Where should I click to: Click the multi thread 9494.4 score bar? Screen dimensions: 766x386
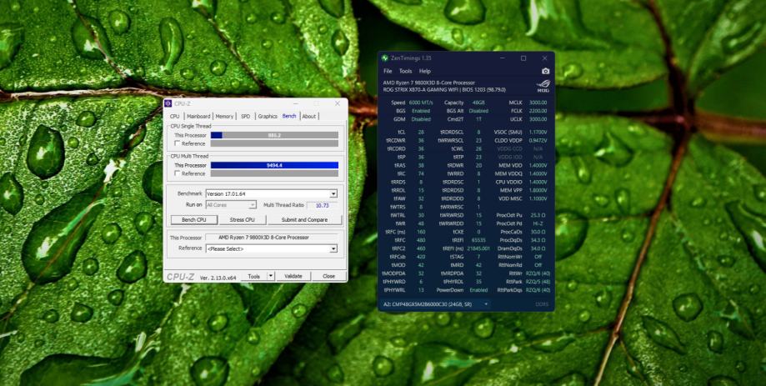pyautogui.click(x=274, y=165)
